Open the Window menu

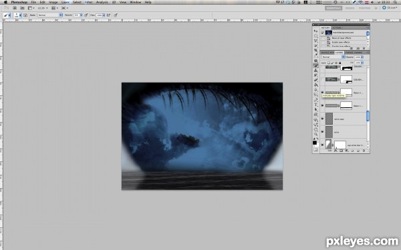tap(136, 2)
